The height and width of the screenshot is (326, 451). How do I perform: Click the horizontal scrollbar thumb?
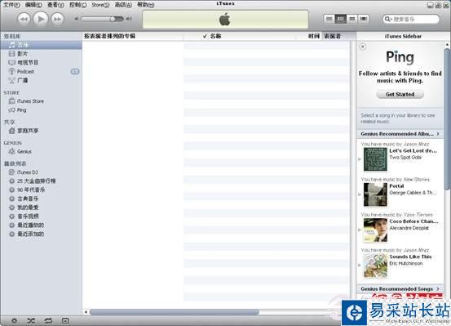point(175,312)
